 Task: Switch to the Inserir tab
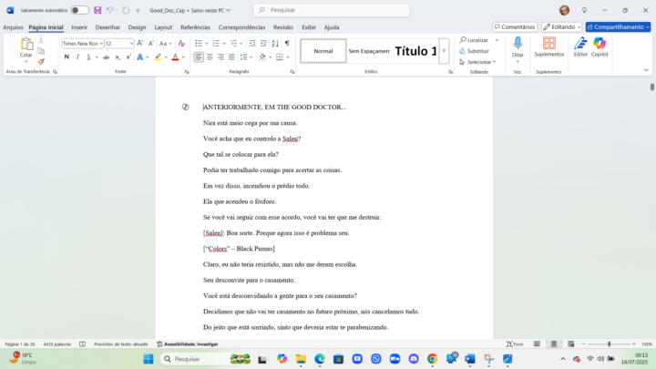[79, 27]
